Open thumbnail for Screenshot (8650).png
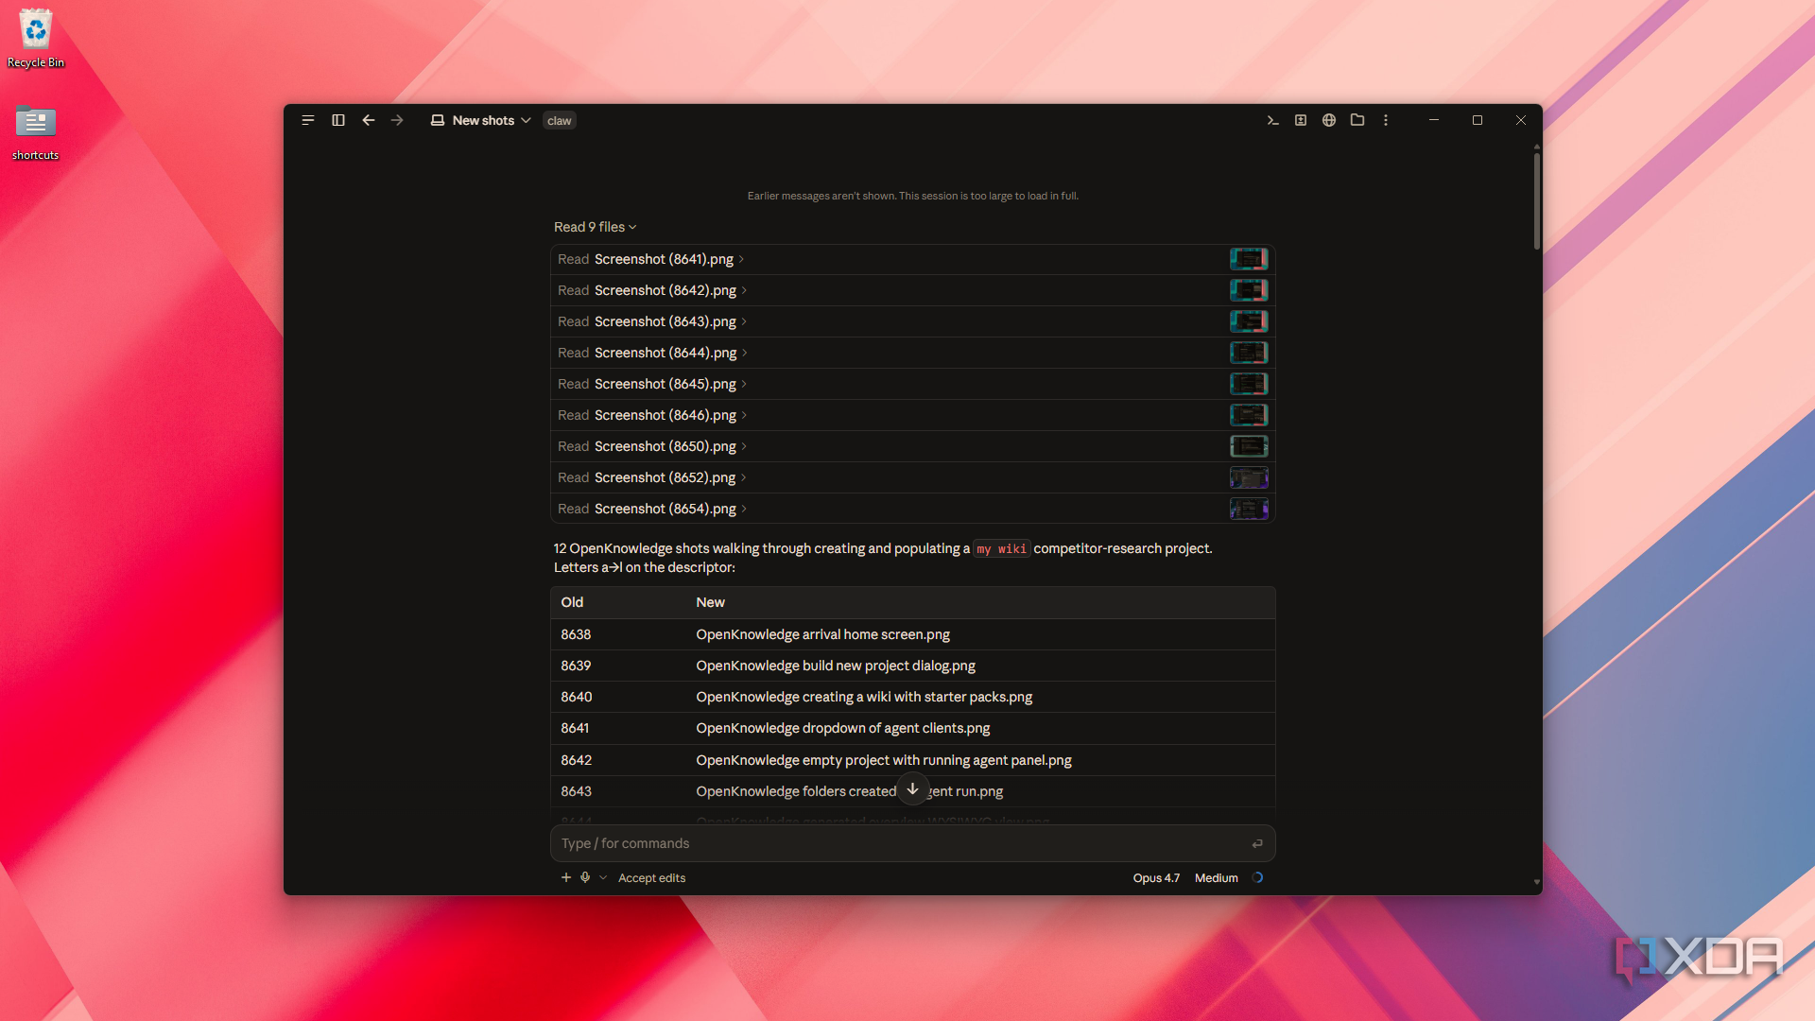This screenshot has height=1021, width=1815. pos(1249,446)
